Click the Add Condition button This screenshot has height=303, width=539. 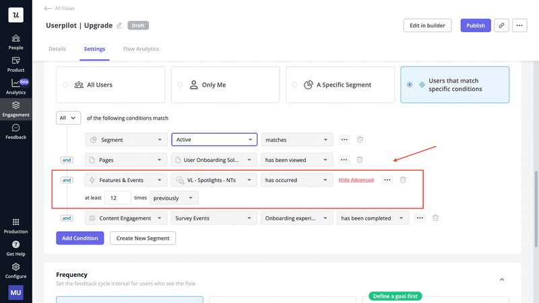pyautogui.click(x=80, y=238)
